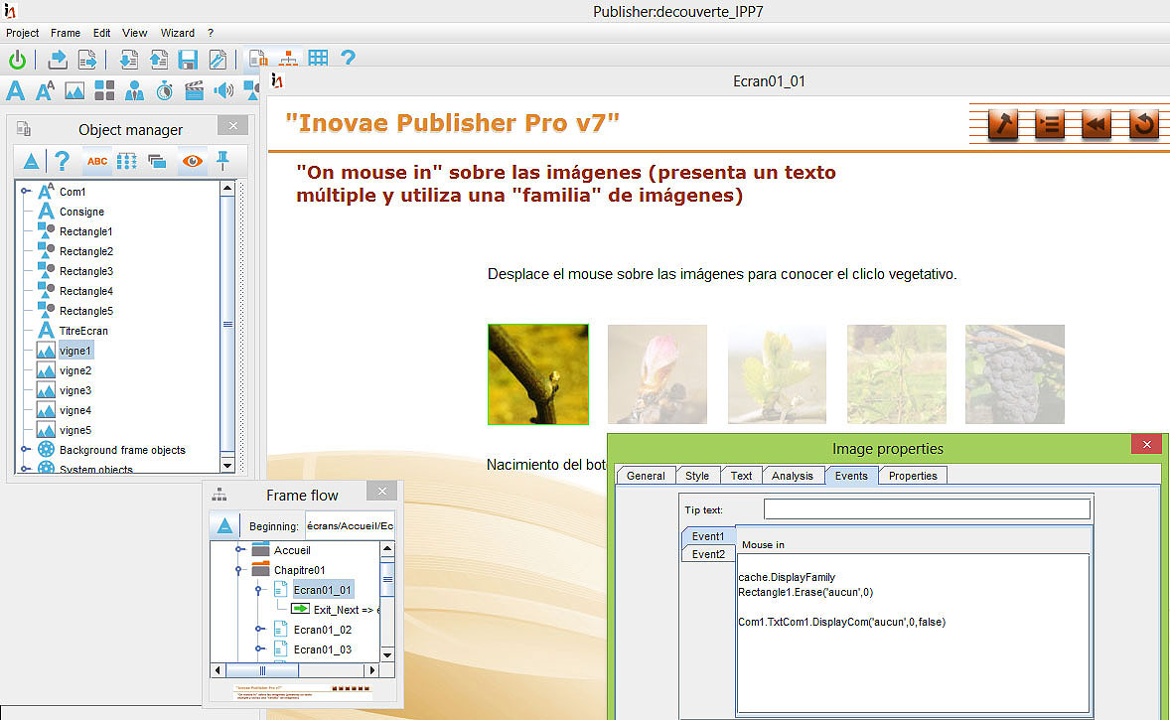Image resolution: width=1170 pixels, height=720 pixels.
Task: Click the page upload-arrow toolbar icon
Action: (x=158, y=59)
